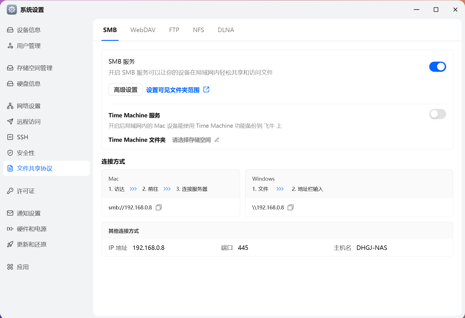Screen dimensions: 465x318
Task: Open SSH settings in sidebar
Action: pyautogui.click(x=23, y=137)
